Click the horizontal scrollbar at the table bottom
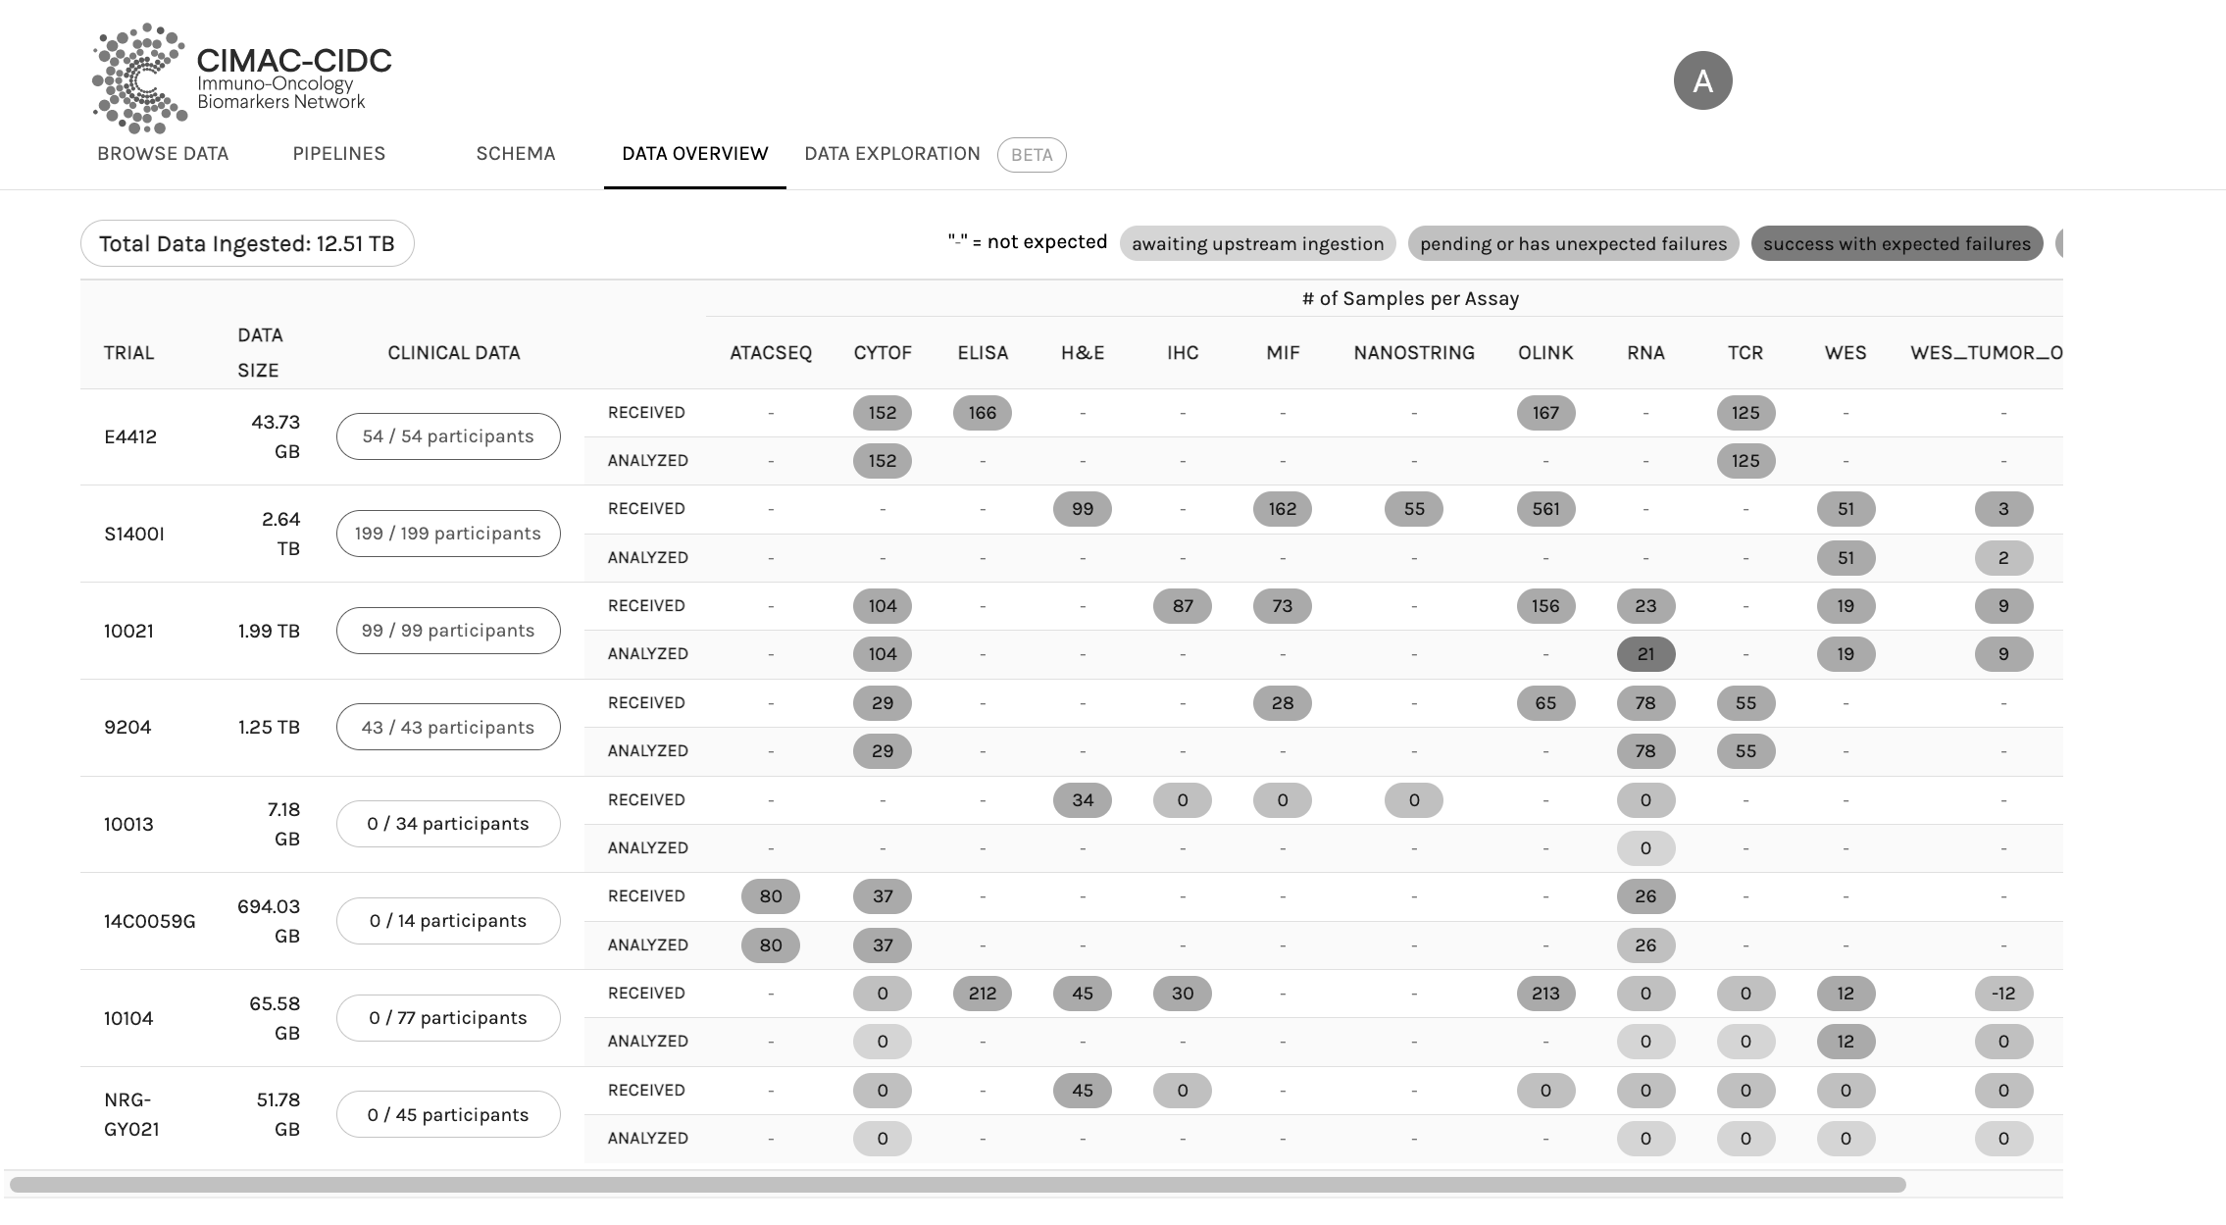 pyautogui.click(x=957, y=1185)
